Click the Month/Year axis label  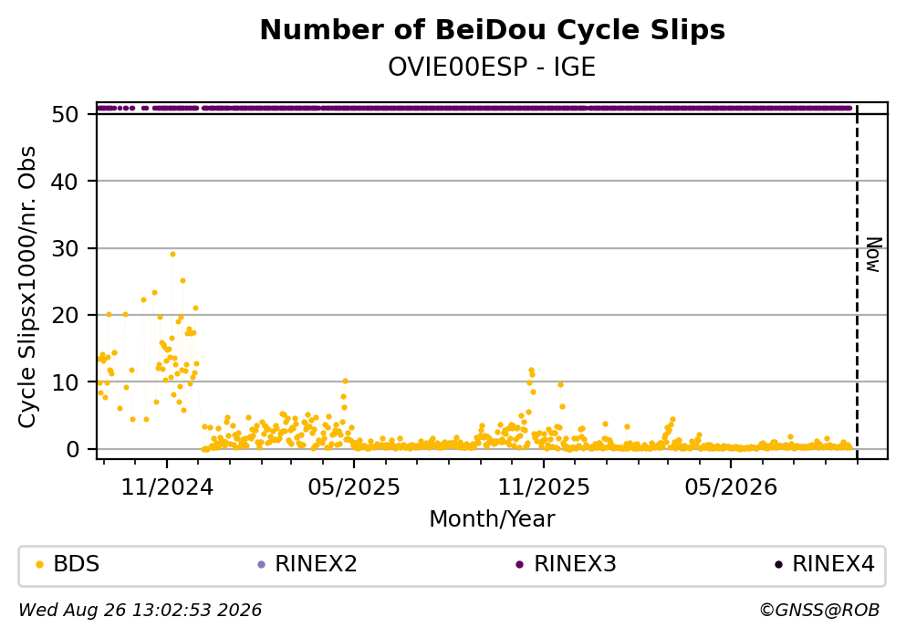(x=492, y=519)
